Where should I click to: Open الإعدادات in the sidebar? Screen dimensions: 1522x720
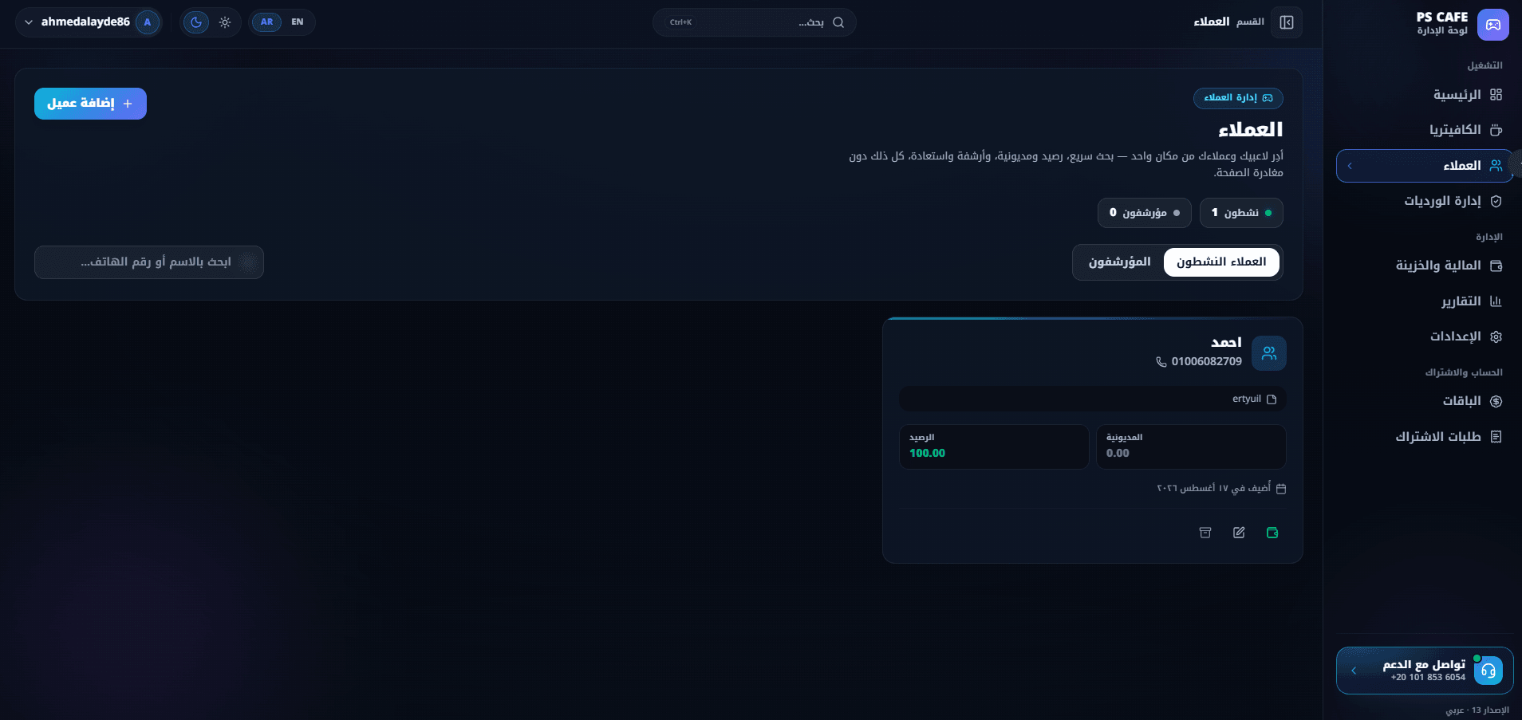click(x=1425, y=336)
